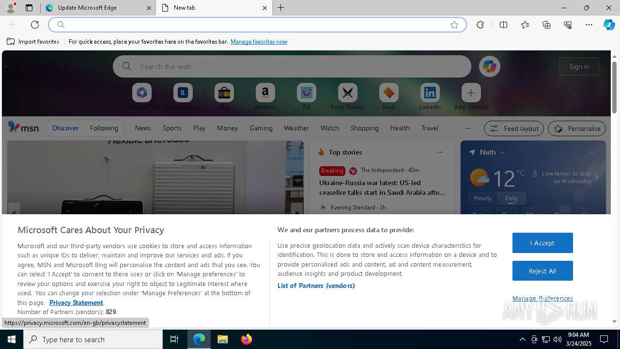620x349 pixels.
Task: Click the Personalise button
Action: coord(577,128)
